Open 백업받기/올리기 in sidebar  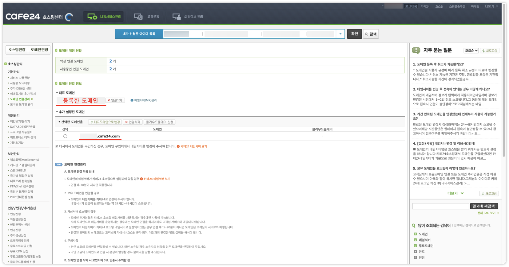click(x=20, y=122)
